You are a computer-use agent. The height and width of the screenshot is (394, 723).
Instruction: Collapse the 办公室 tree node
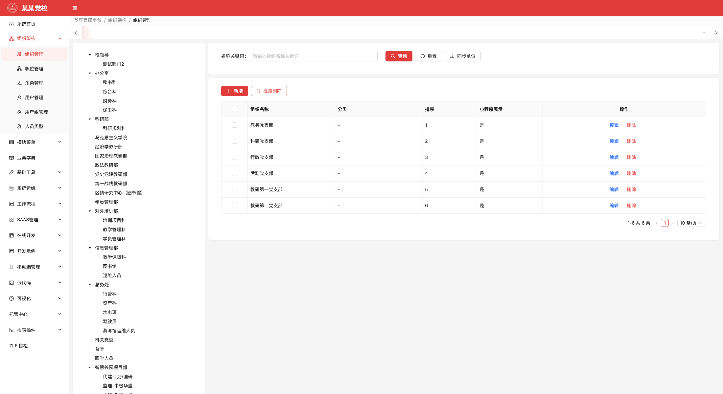tap(90, 73)
